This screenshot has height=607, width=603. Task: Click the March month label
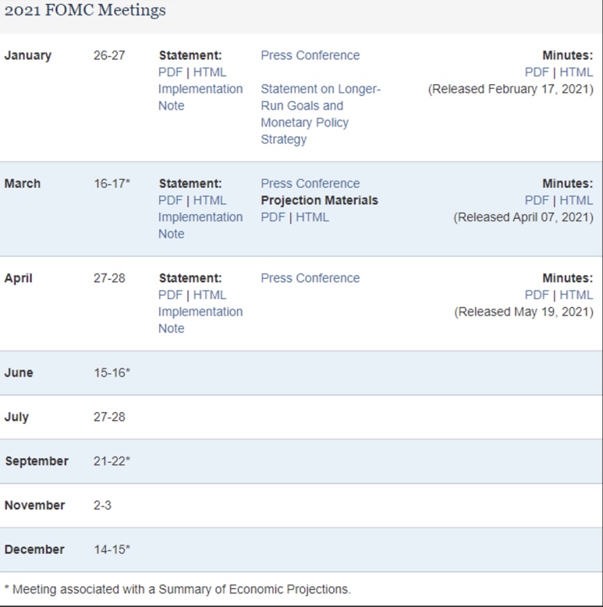coord(22,183)
